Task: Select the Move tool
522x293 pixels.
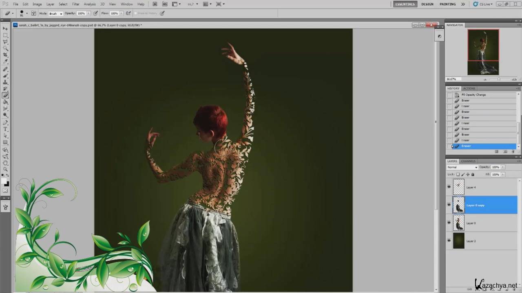Action: click(x=6, y=28)
